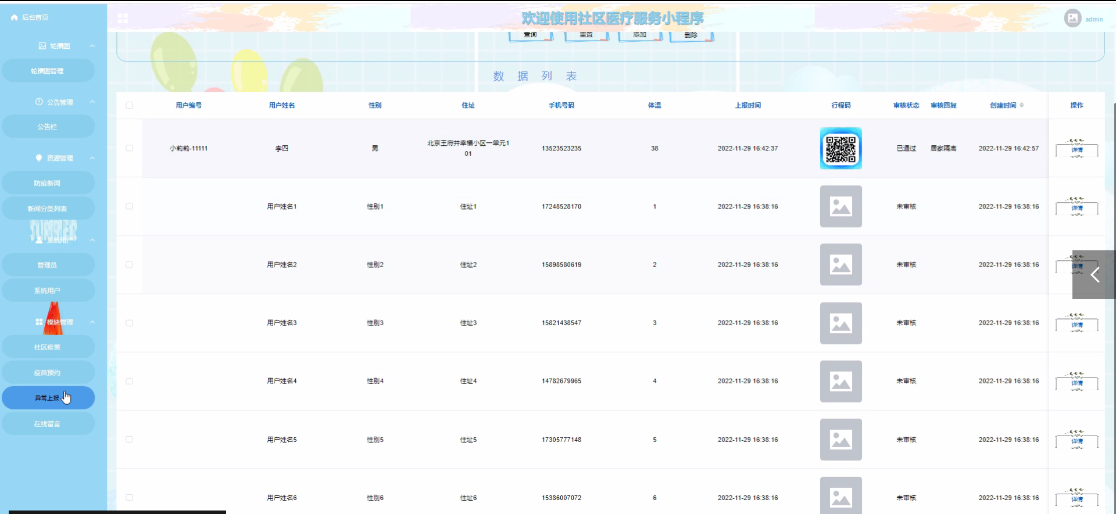Click the left arrow overlay on right edge

[1094, 275]
